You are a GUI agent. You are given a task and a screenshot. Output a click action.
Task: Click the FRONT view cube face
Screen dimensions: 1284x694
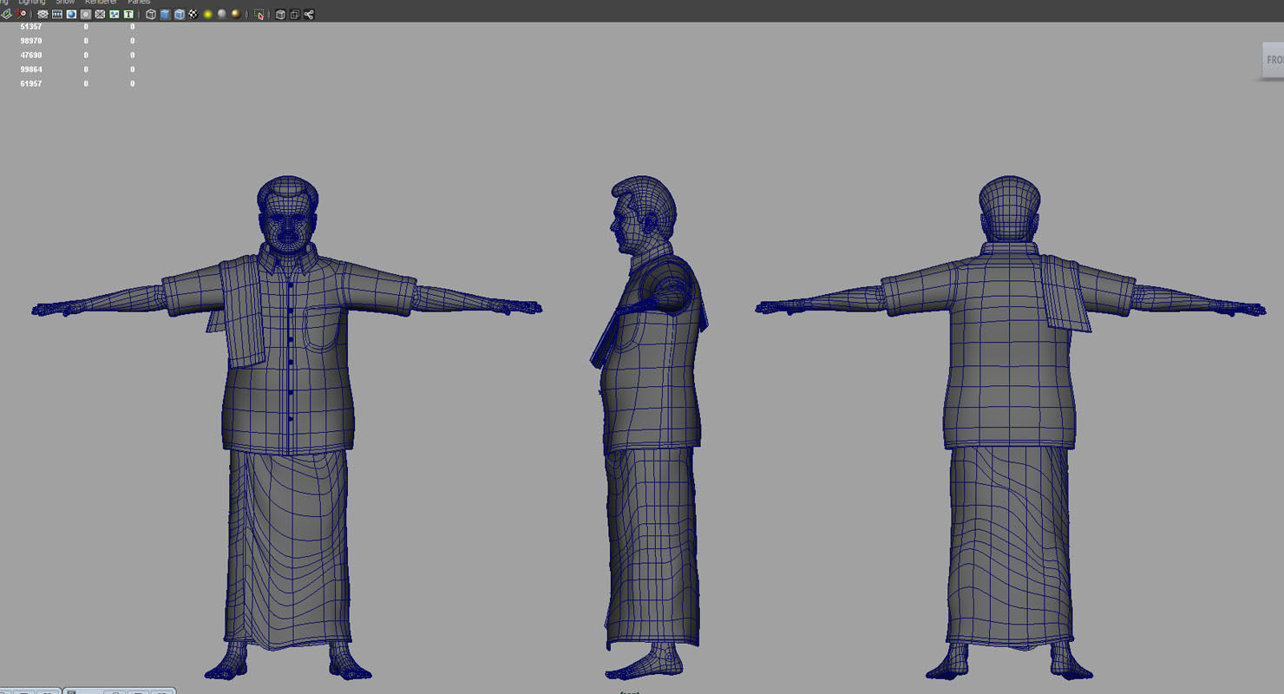1273,61
